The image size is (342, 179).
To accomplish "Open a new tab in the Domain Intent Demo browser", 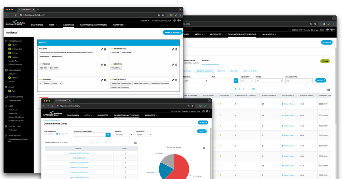I will [x=74, y=101].
